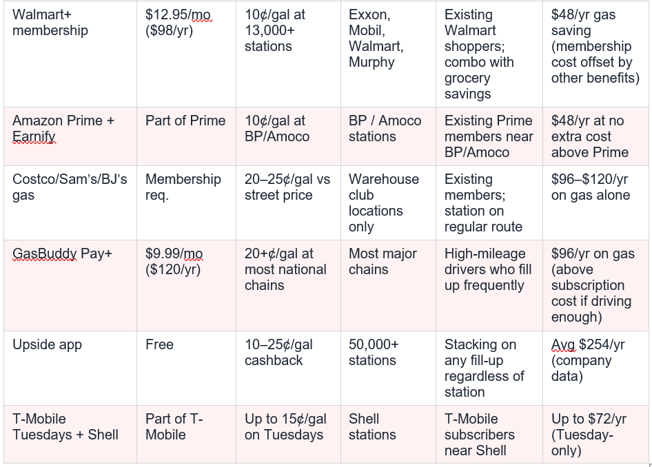Click the 'Walmart+ membership' cell

click(70, 54)
